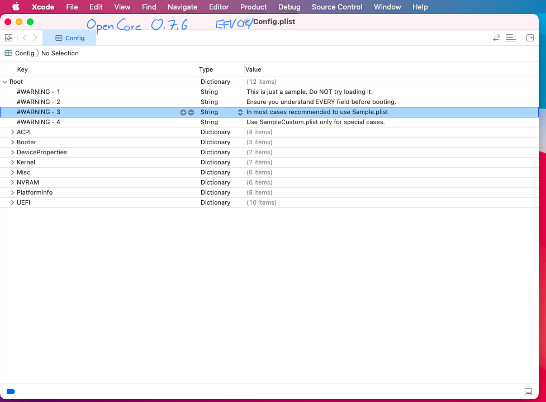Expand the Kernel dictionary
The width and height of the screenshot is (546, 402).
point(12,162)
